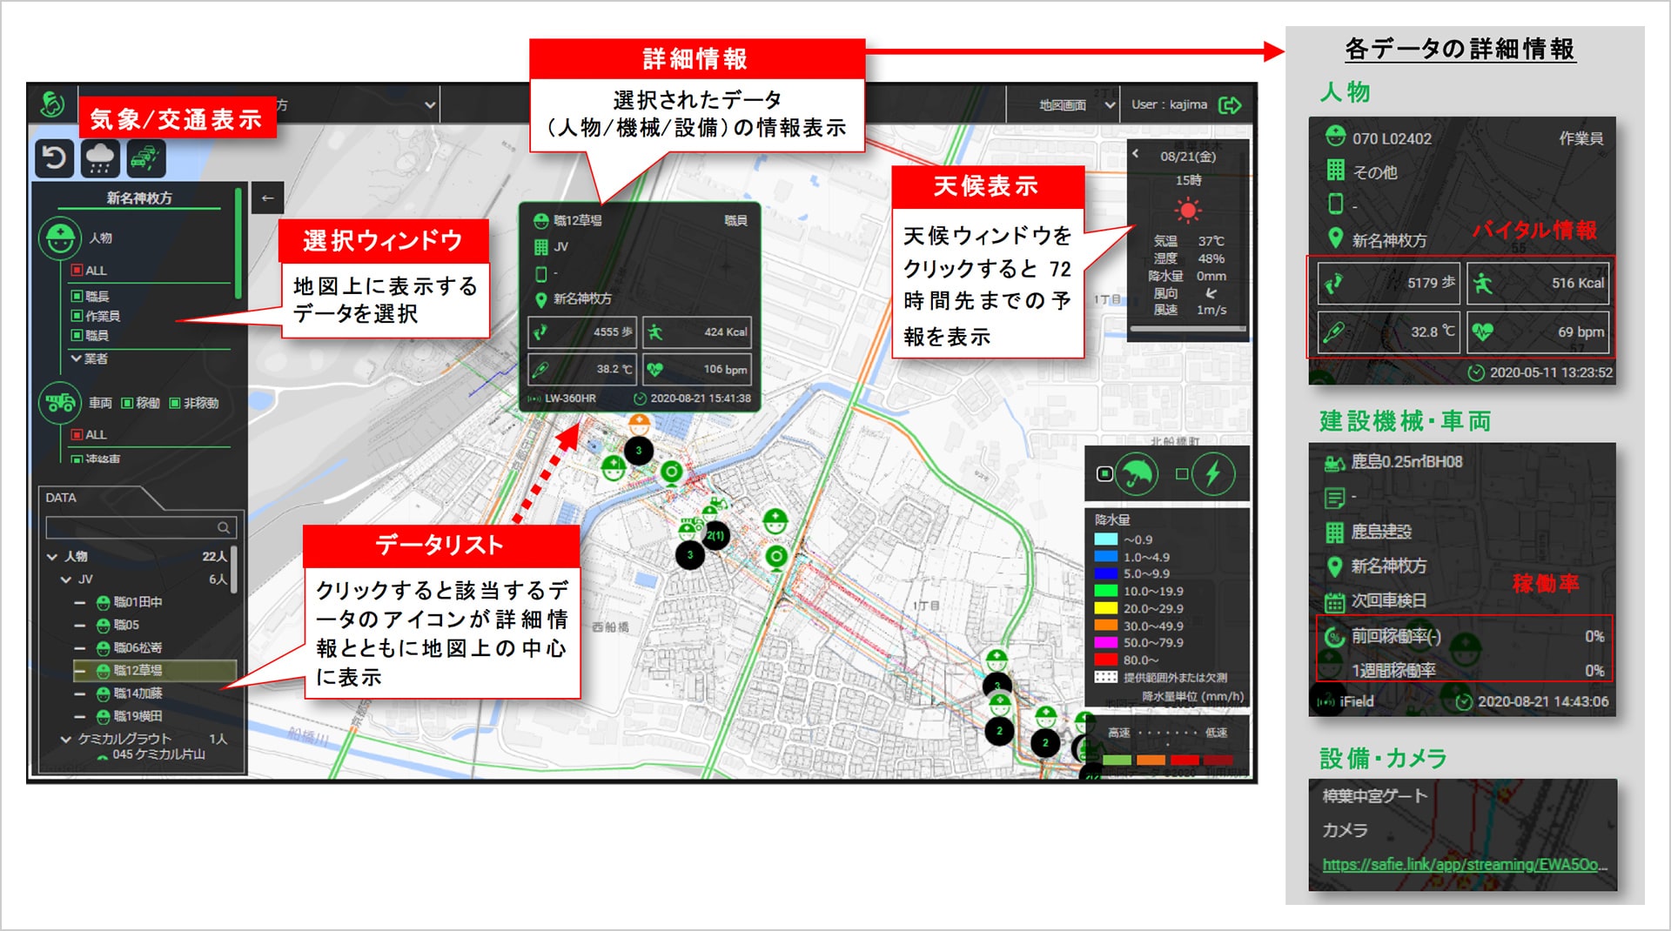Click the helmet worker 人物 category icon
1671x931 pixels.
click(60, 238)
